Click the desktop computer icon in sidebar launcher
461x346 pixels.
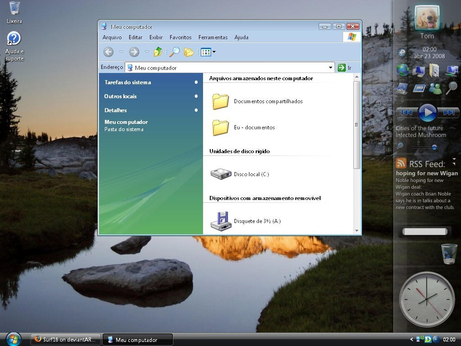[418, 71]
